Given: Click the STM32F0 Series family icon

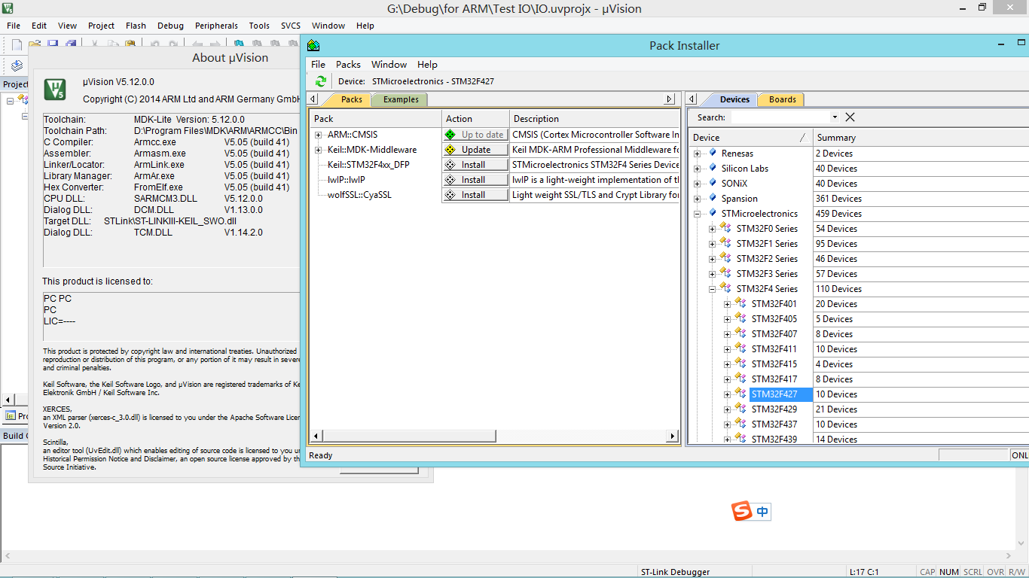Looking at the screenshot, I should tap(725, 229).
